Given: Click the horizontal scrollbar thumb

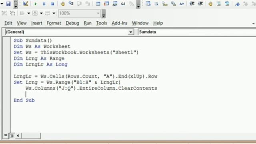Looking at the screenshot, I should pos(31,136).
